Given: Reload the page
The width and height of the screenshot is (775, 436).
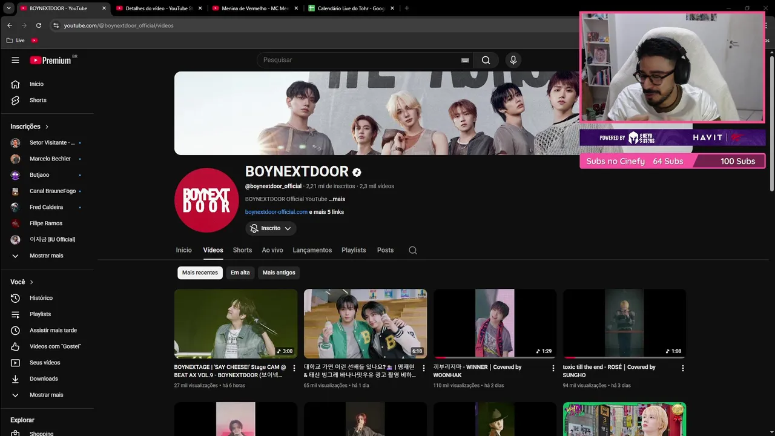Looking at the screenshot, I should click(x=39, y=25).
